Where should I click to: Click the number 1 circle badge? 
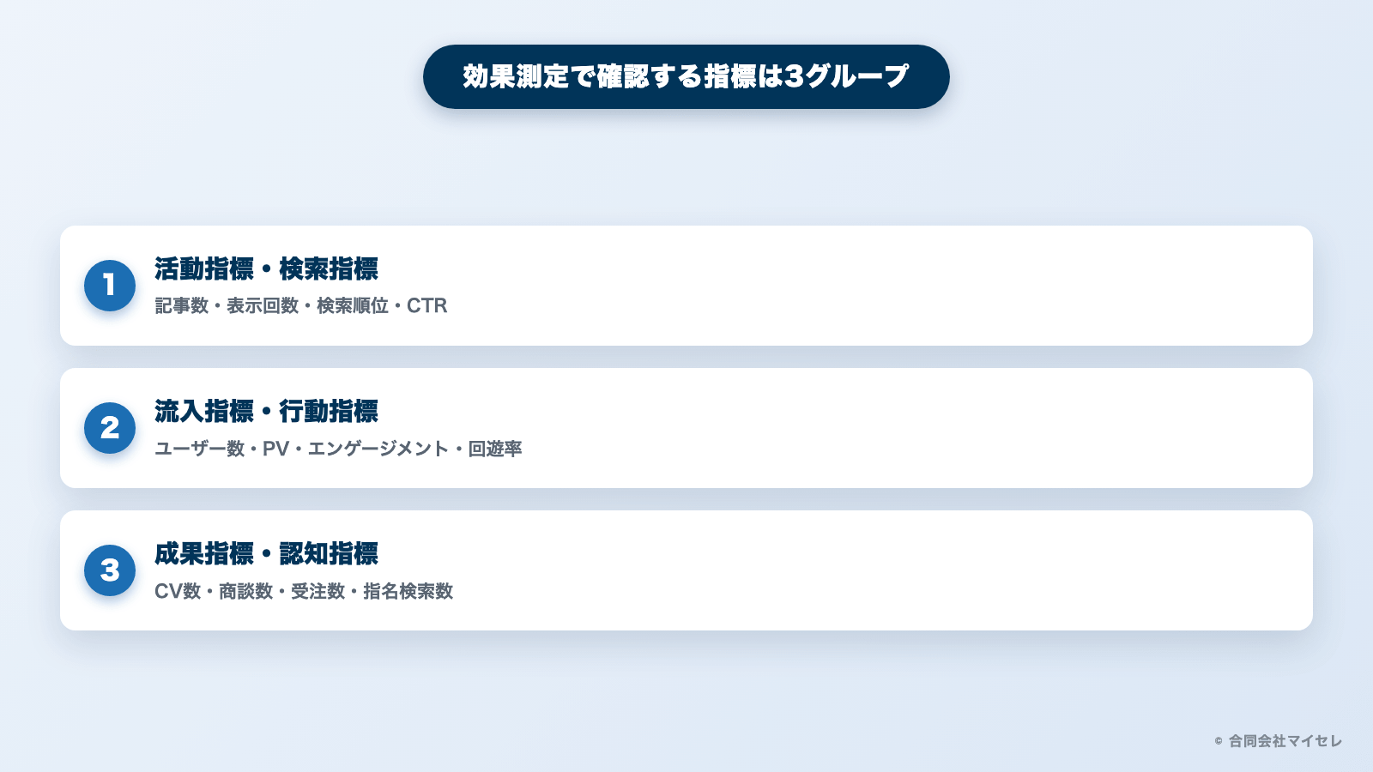click(110, 286)
